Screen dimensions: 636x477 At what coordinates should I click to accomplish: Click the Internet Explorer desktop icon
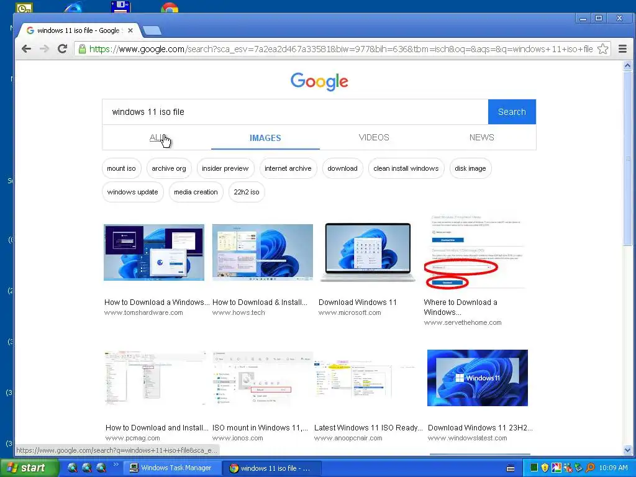click(x=73, y=7)
